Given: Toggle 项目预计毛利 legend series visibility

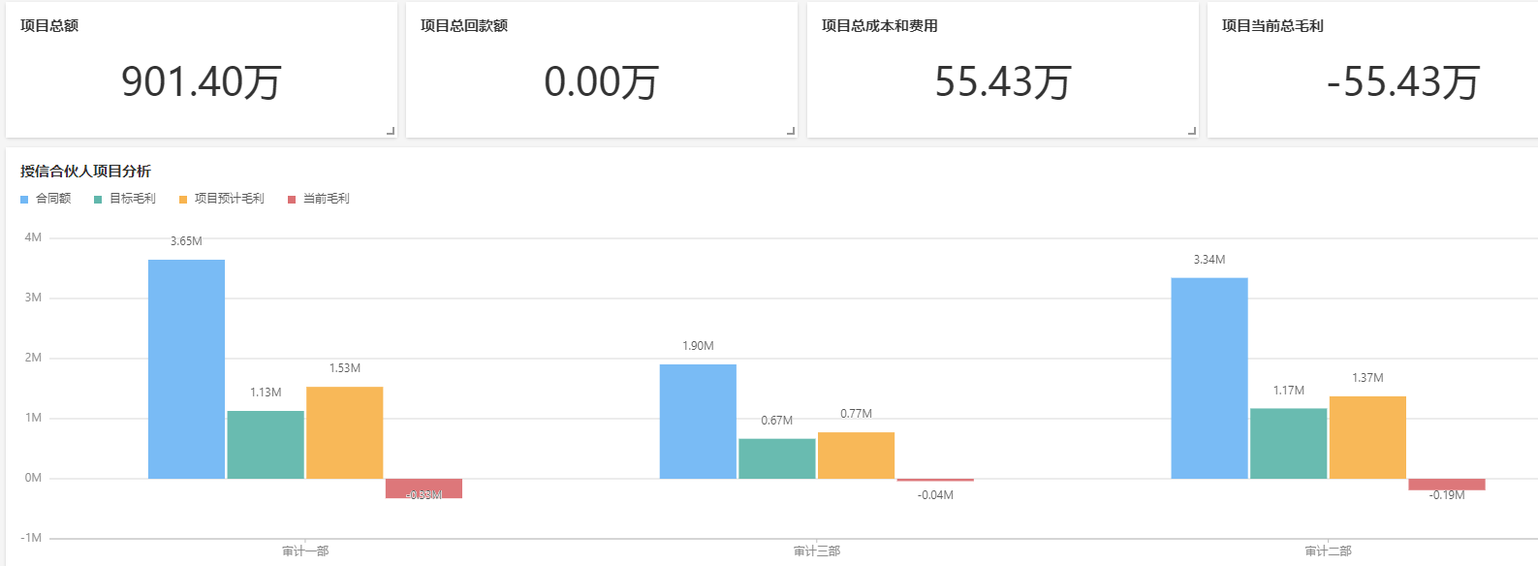Looking at the screenshot, I should (x=221, y=199).
